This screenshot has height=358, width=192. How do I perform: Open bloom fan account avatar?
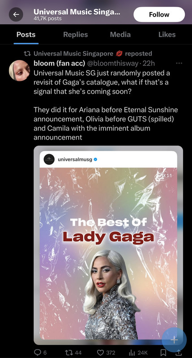[x=19, y=70]
